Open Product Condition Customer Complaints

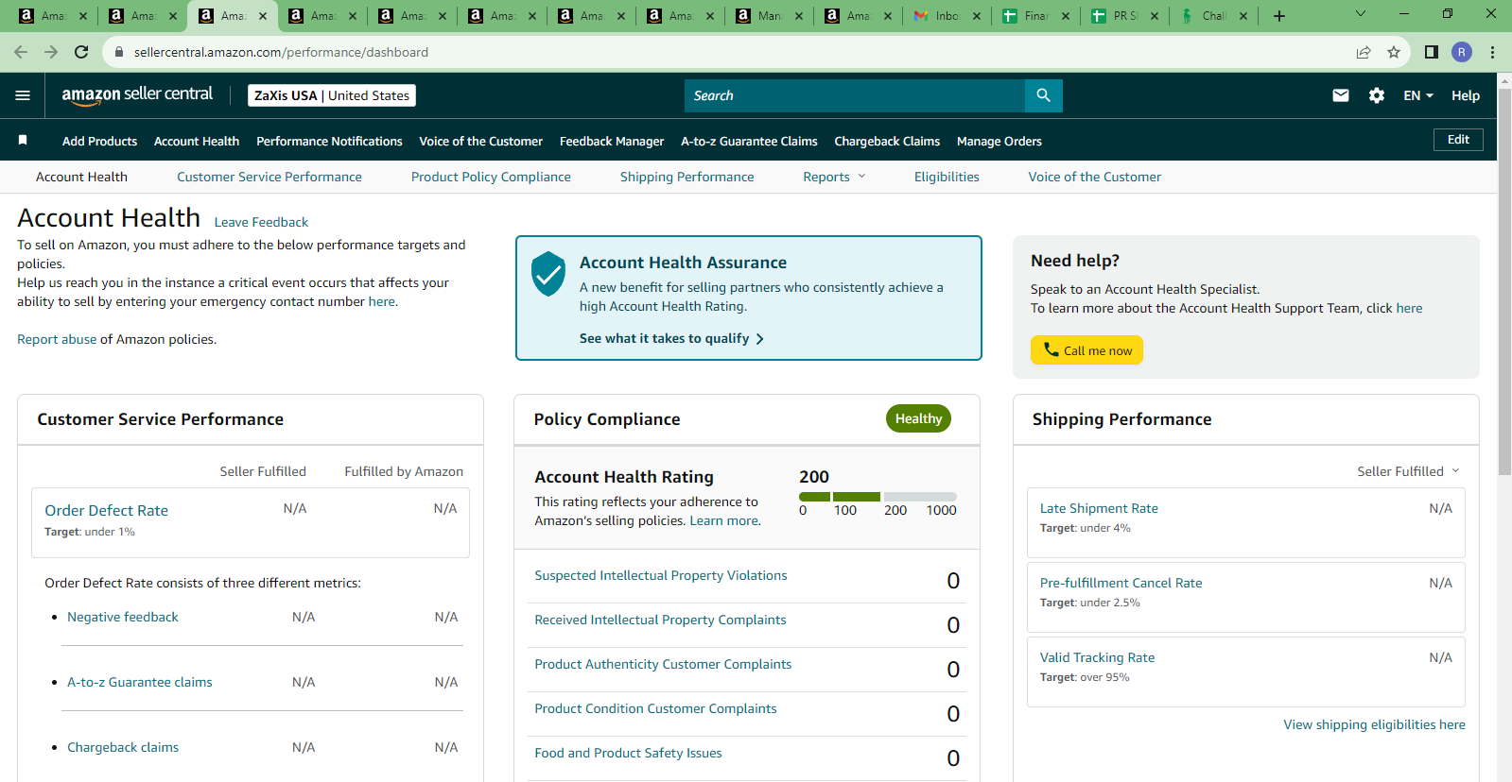pos(655,708)
